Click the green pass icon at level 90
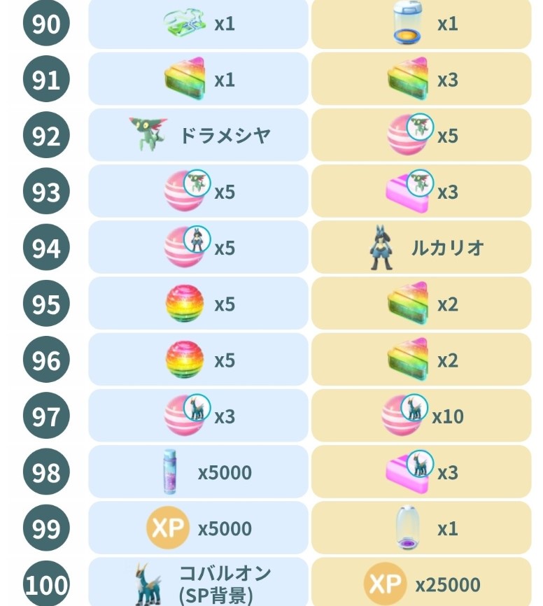 [x=185, y=23]
